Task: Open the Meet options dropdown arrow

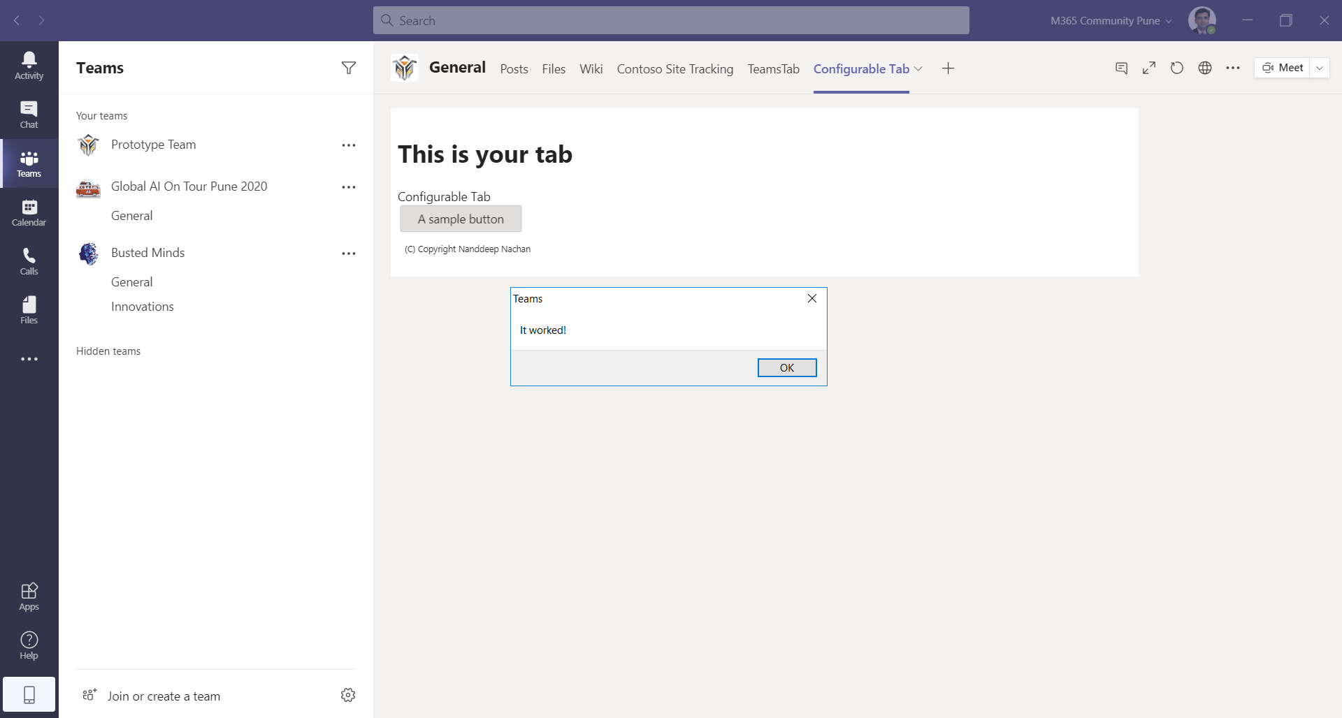Action: point(1319,68)
